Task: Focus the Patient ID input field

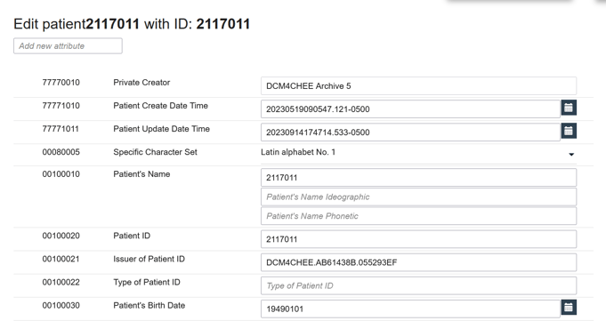Action: 418,239
